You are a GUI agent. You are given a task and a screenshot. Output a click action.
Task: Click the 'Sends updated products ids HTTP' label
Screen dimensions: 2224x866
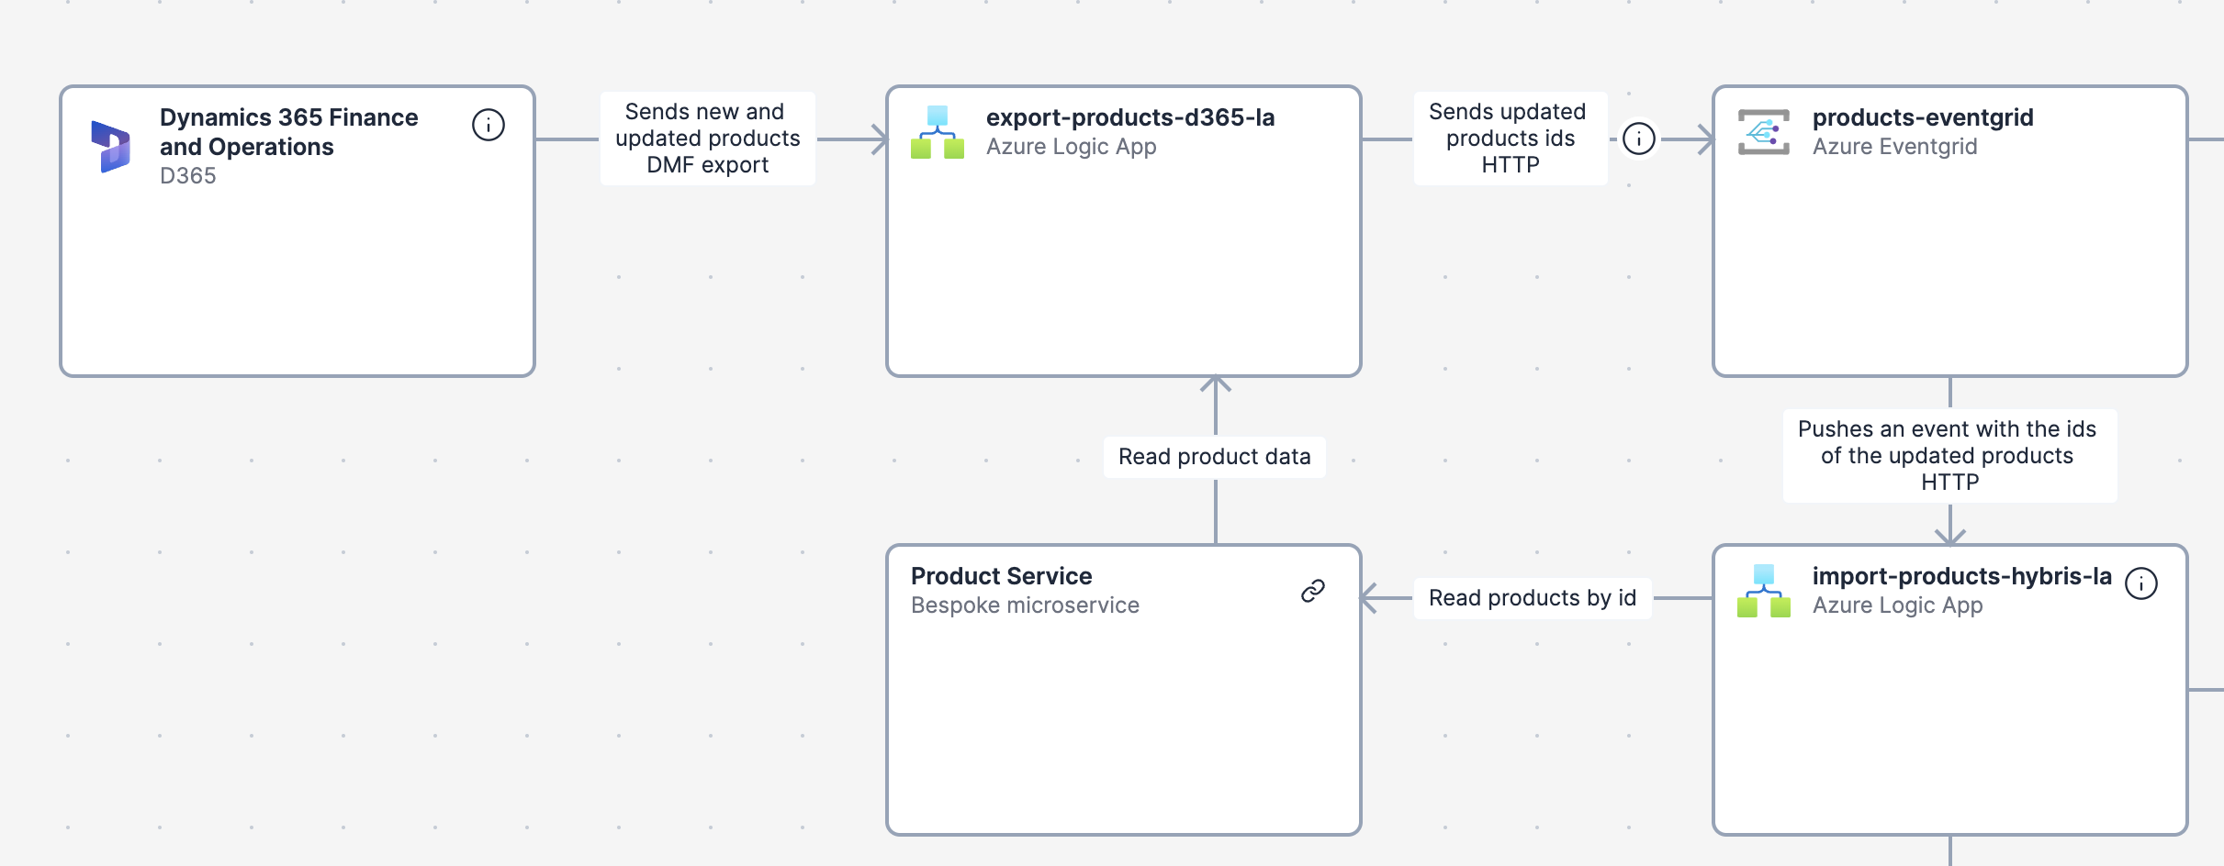1510,139
